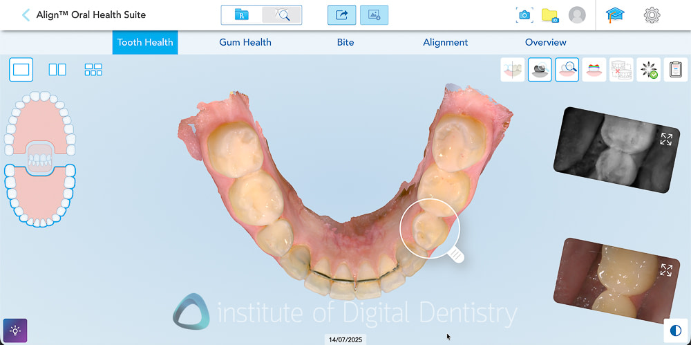Switch to the Gum Health tab

click(x=245, y=42)
